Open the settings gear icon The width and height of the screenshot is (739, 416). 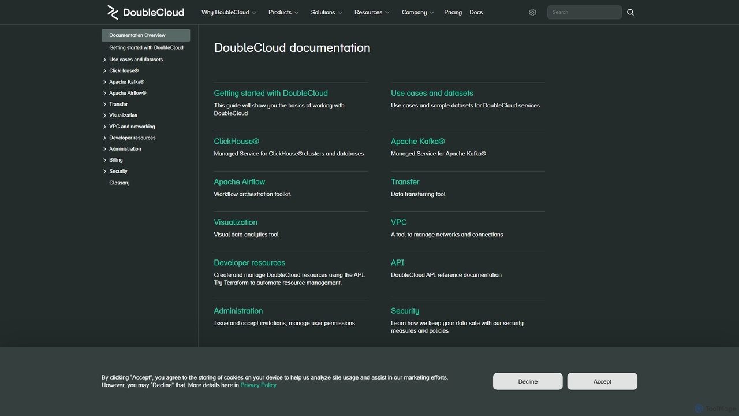point(533,12)
